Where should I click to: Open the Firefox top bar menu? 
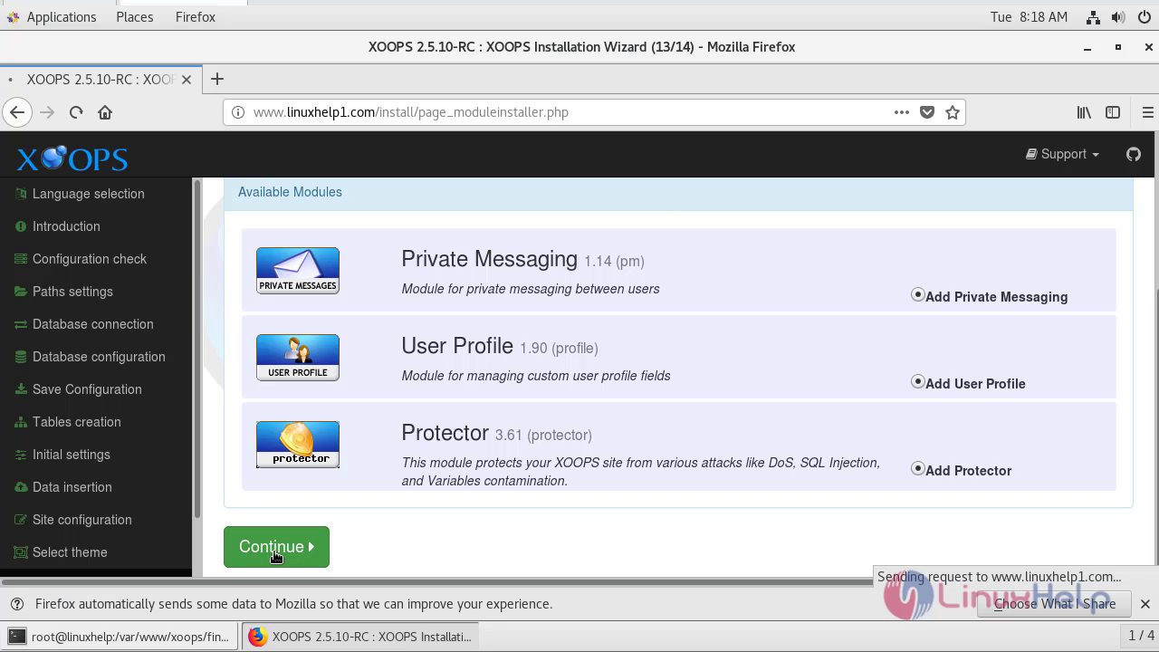(x=196, y=17)
